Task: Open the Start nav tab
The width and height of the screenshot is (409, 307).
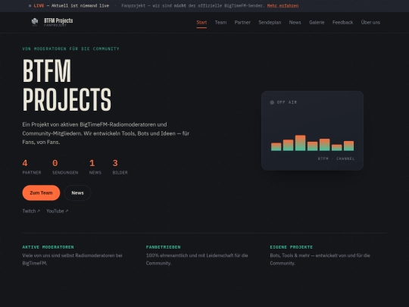Action: tap(201, 23)
